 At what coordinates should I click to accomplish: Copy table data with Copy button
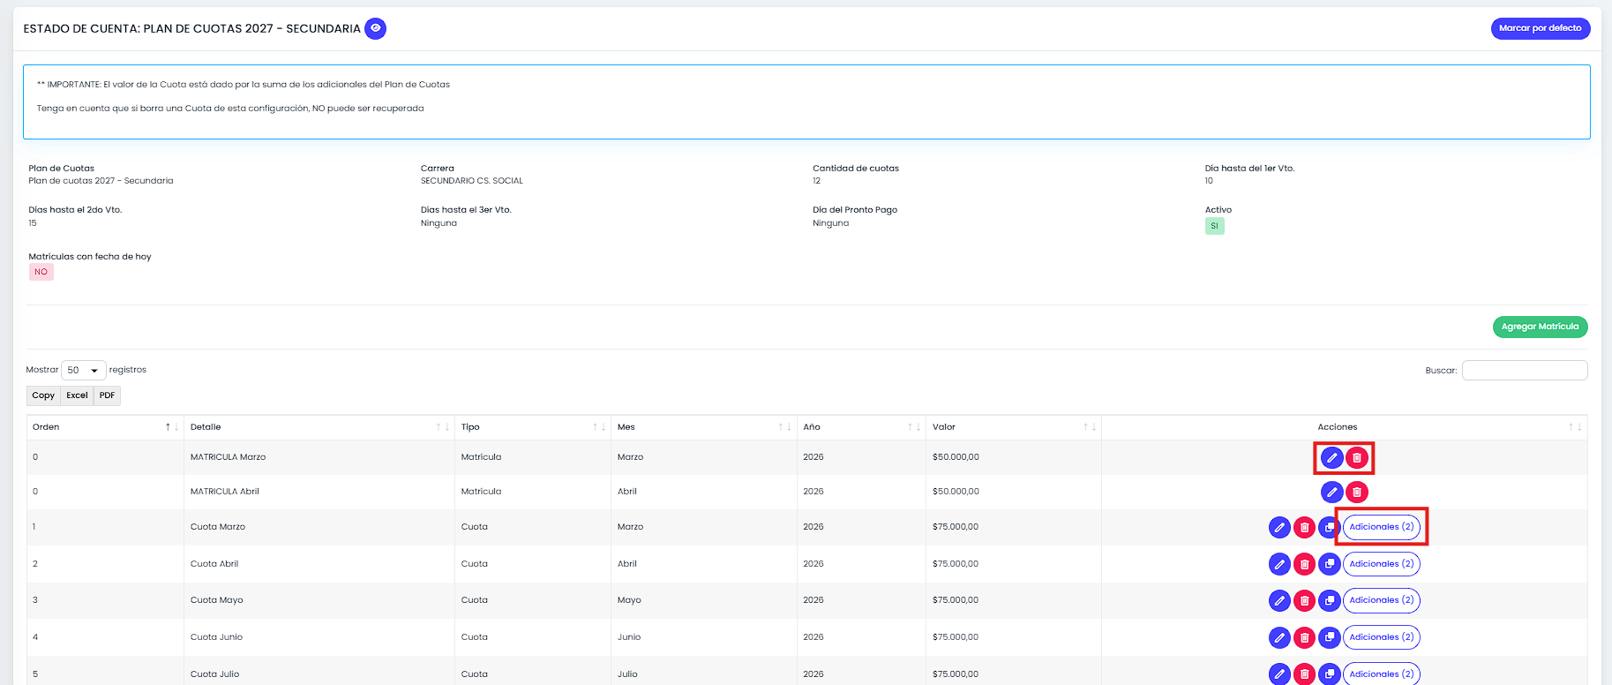click(43, 395)
